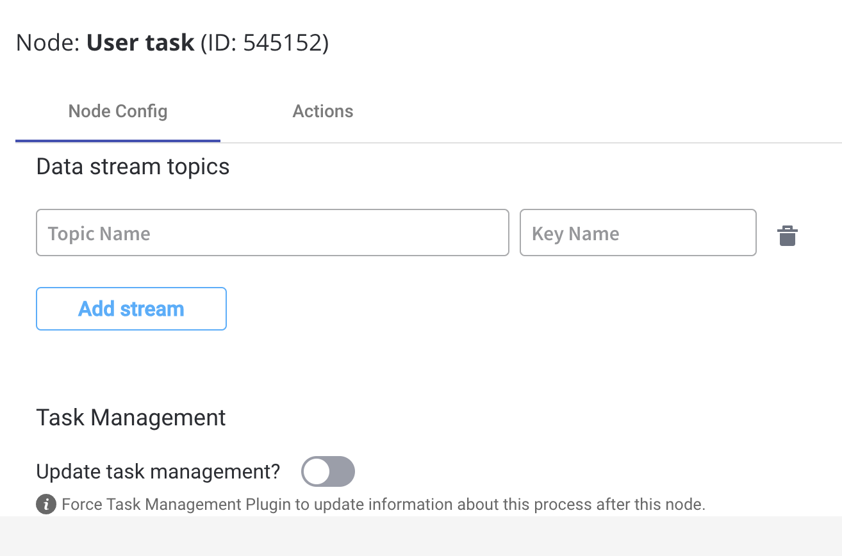Click the blue underline beneath Node Config

(118, 140)
